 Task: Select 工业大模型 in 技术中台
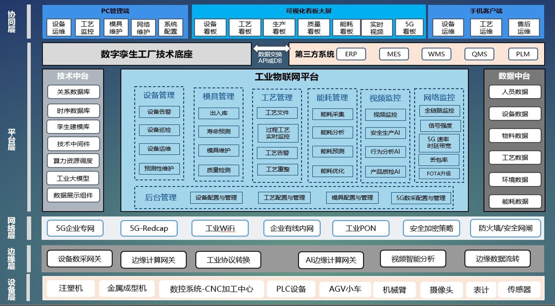click(73, 178)
